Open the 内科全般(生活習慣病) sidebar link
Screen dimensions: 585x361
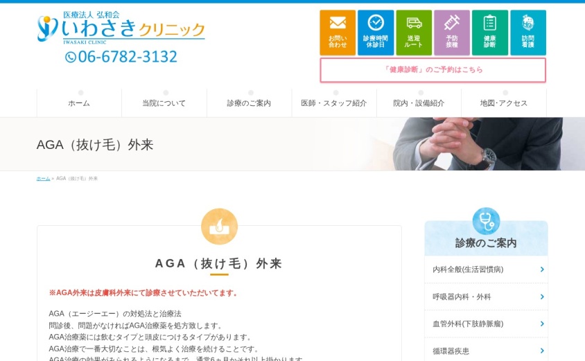point(486,270)
